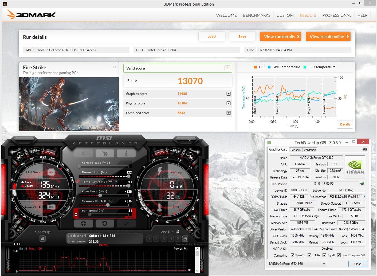The height and width of the screenshot is (276, 377).
Task: Open the CUSTOM tab
Action: (285, 15)
